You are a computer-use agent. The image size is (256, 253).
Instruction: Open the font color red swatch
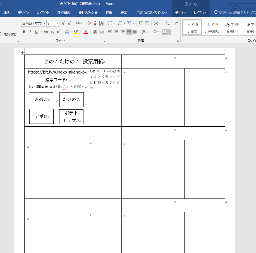click(86, 32)
